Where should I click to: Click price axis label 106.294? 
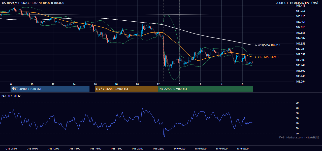(x=301, y=82)
